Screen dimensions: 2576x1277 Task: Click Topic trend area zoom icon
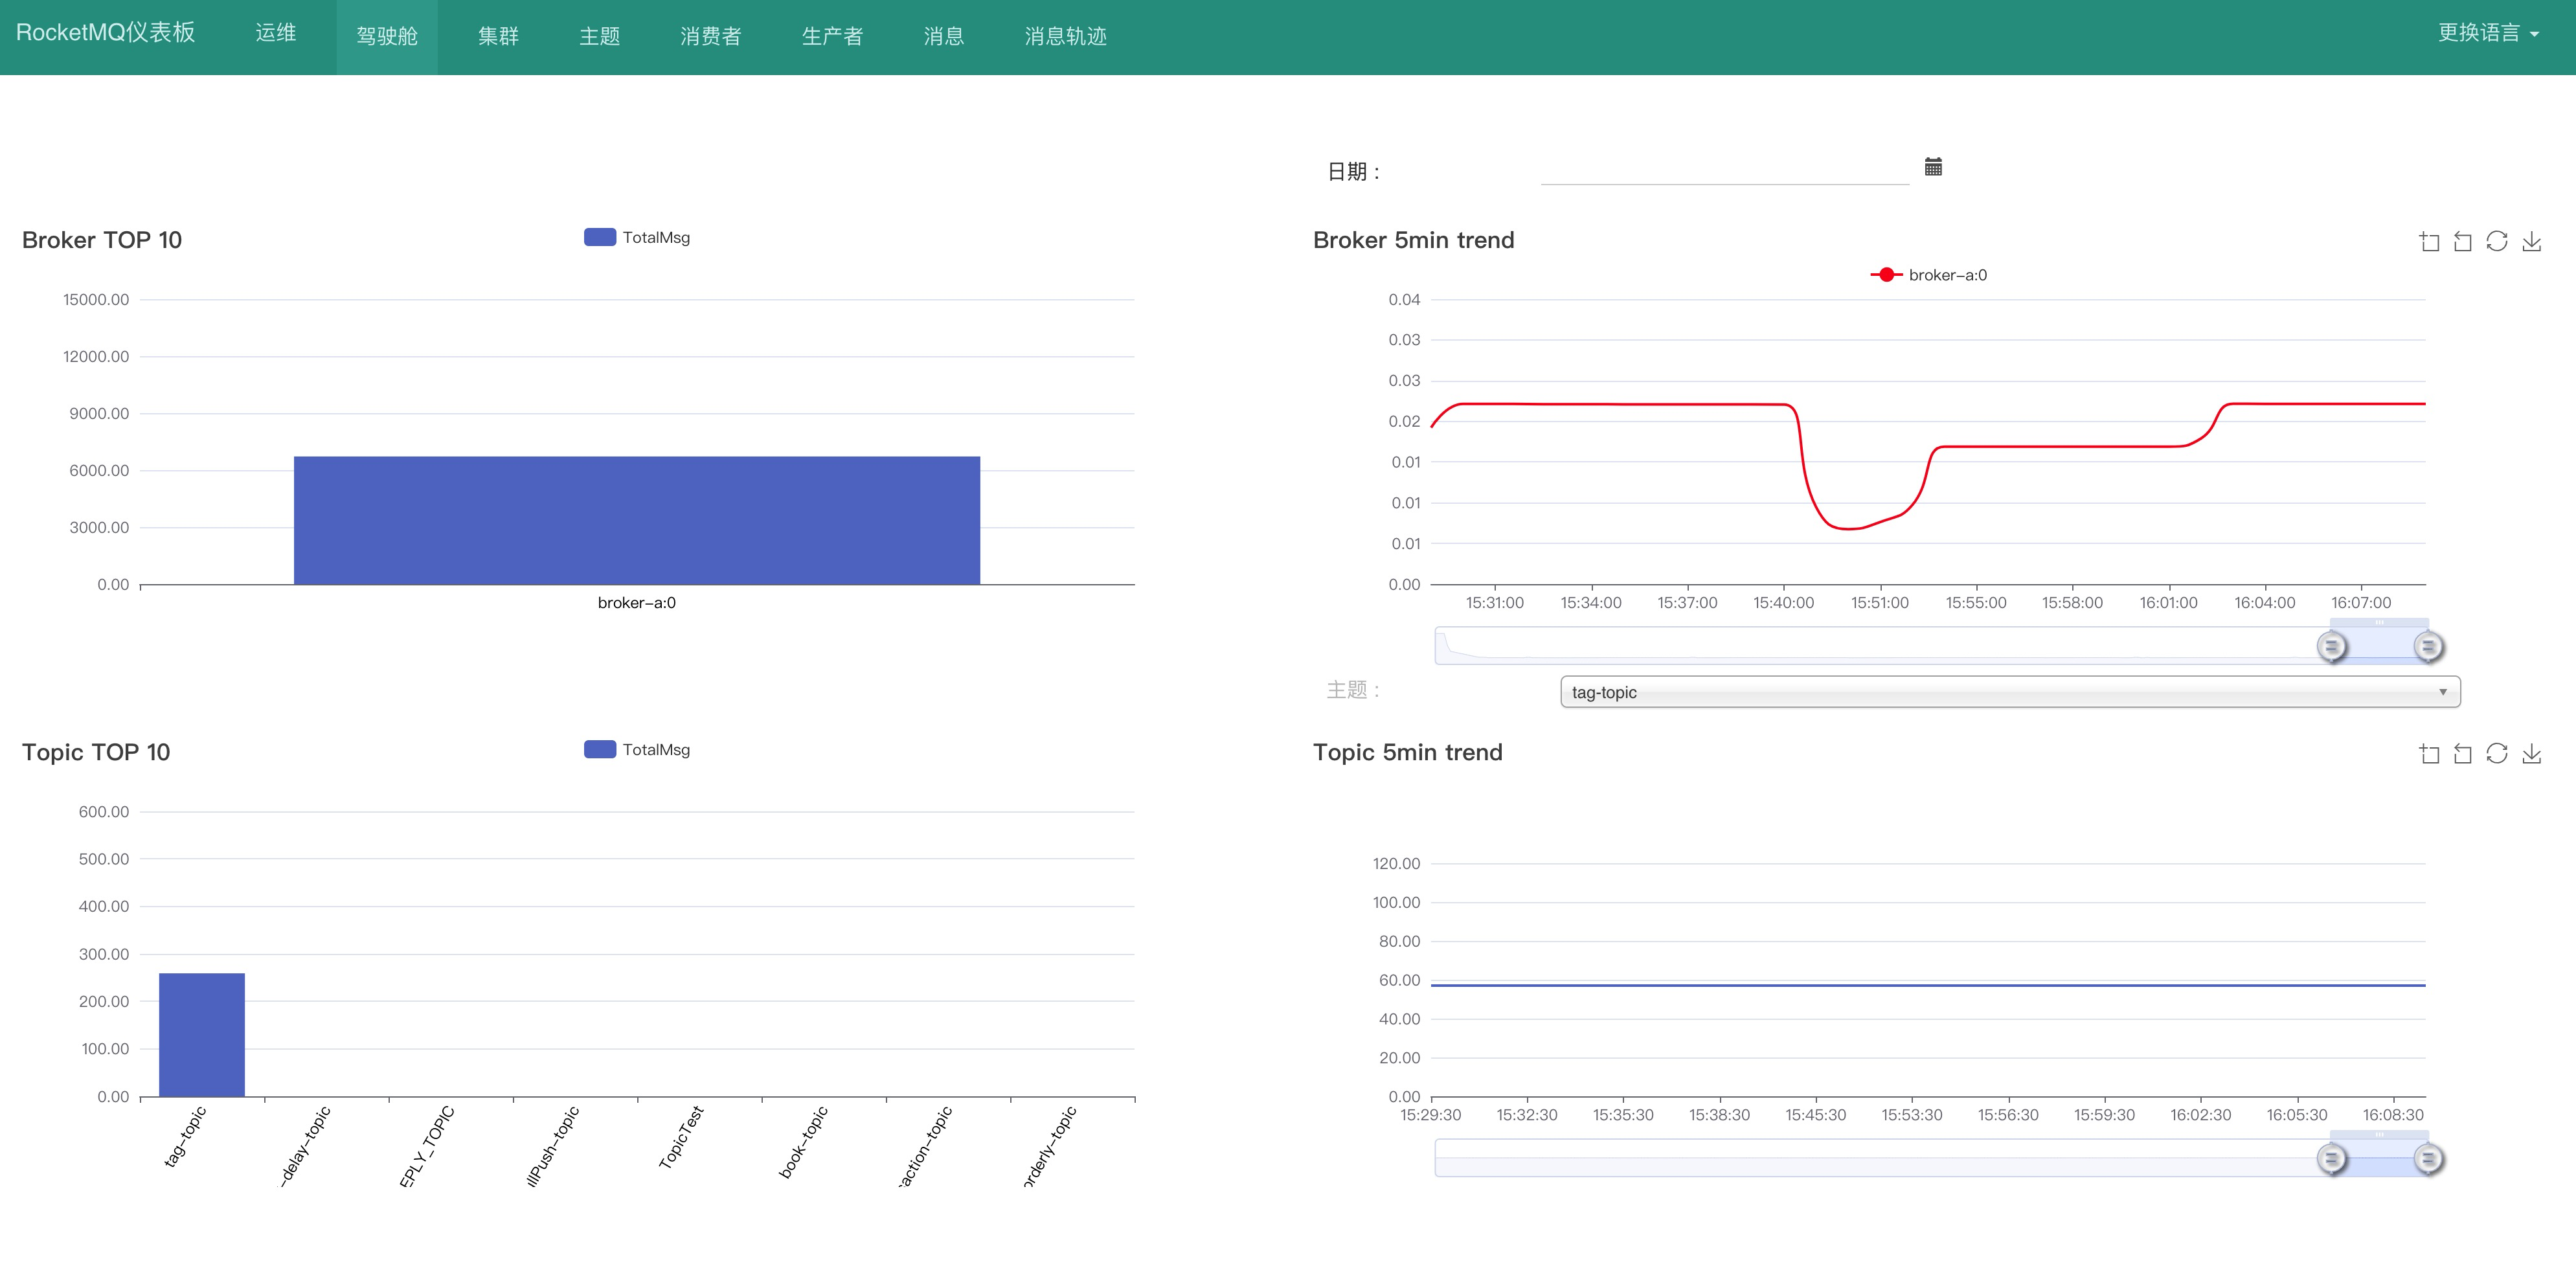point(2429,753)
